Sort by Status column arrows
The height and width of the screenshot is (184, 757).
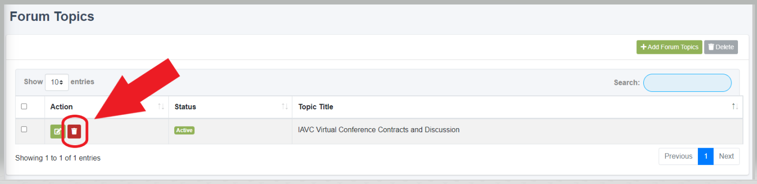point(285,107)
